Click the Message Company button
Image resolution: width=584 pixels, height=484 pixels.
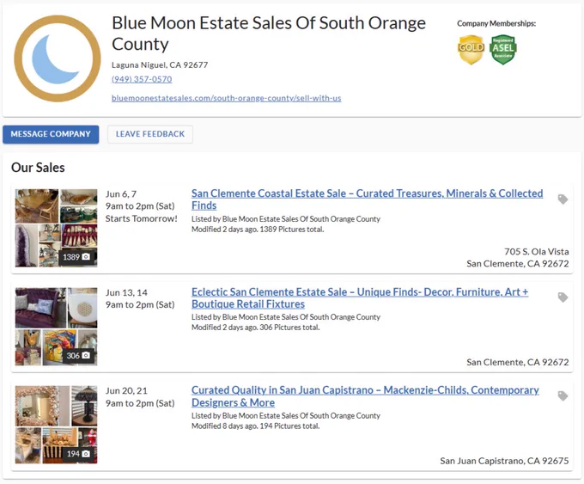51,134
